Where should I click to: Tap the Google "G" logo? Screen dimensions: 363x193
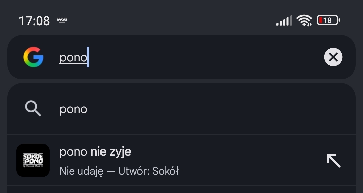33,57
